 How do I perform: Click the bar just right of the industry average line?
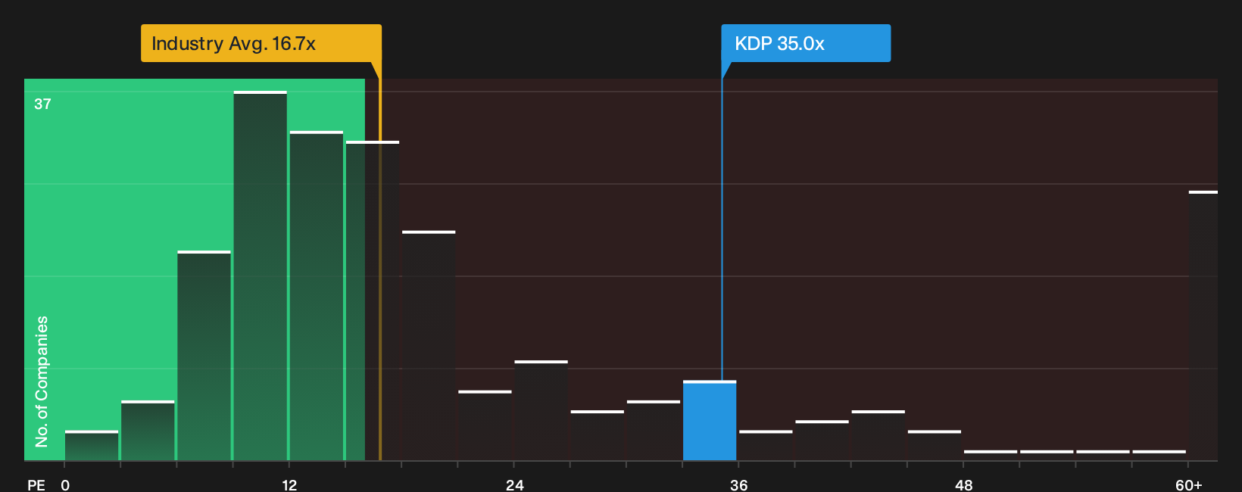pyautogui.click(x=429, y=346)
